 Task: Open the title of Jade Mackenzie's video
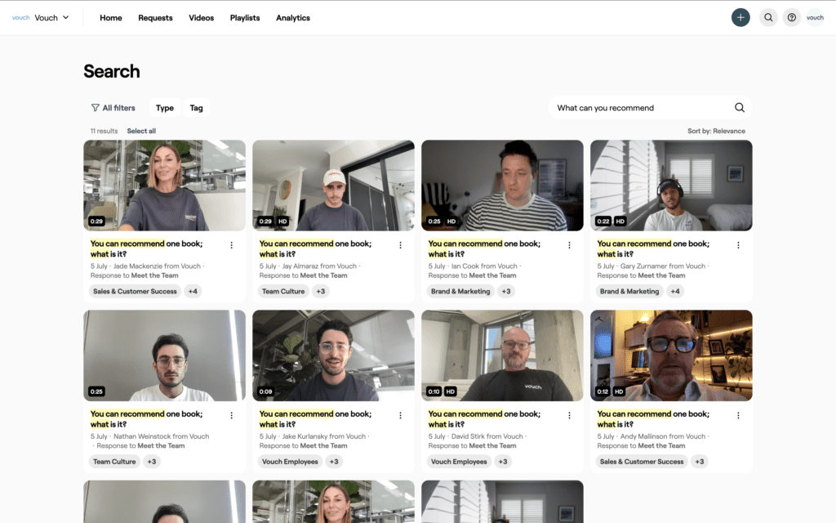[147, 248]
